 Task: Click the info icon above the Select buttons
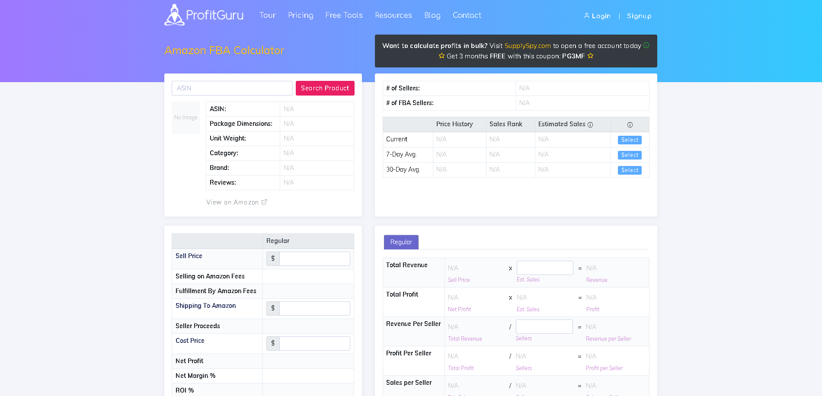(630, 125)
